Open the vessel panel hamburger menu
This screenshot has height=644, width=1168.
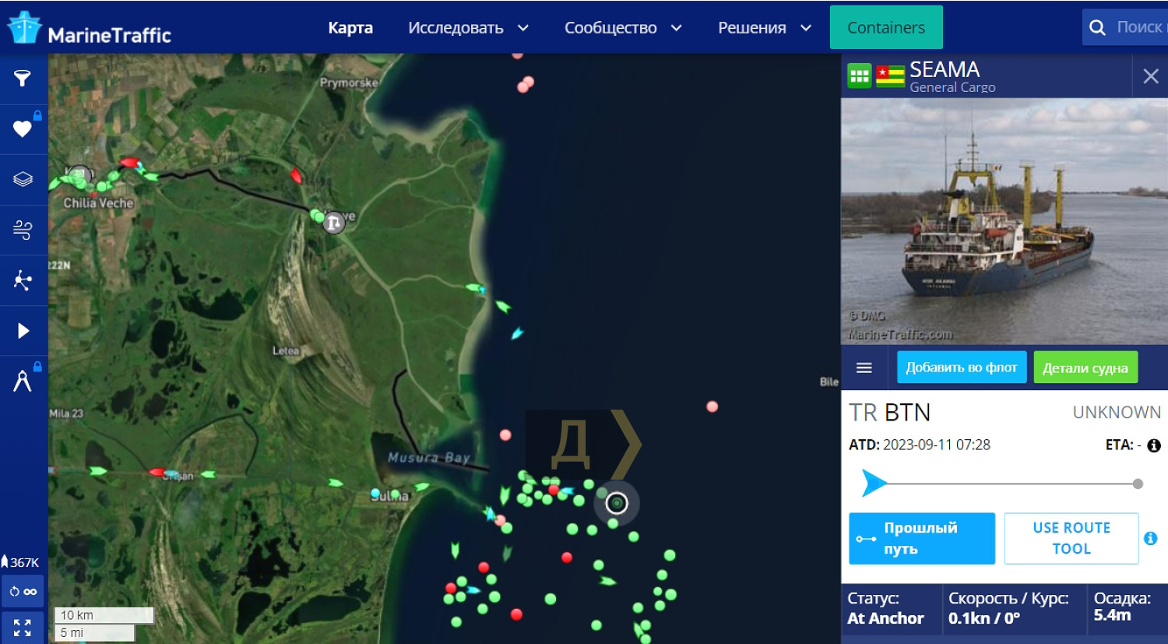coord(864,368)
